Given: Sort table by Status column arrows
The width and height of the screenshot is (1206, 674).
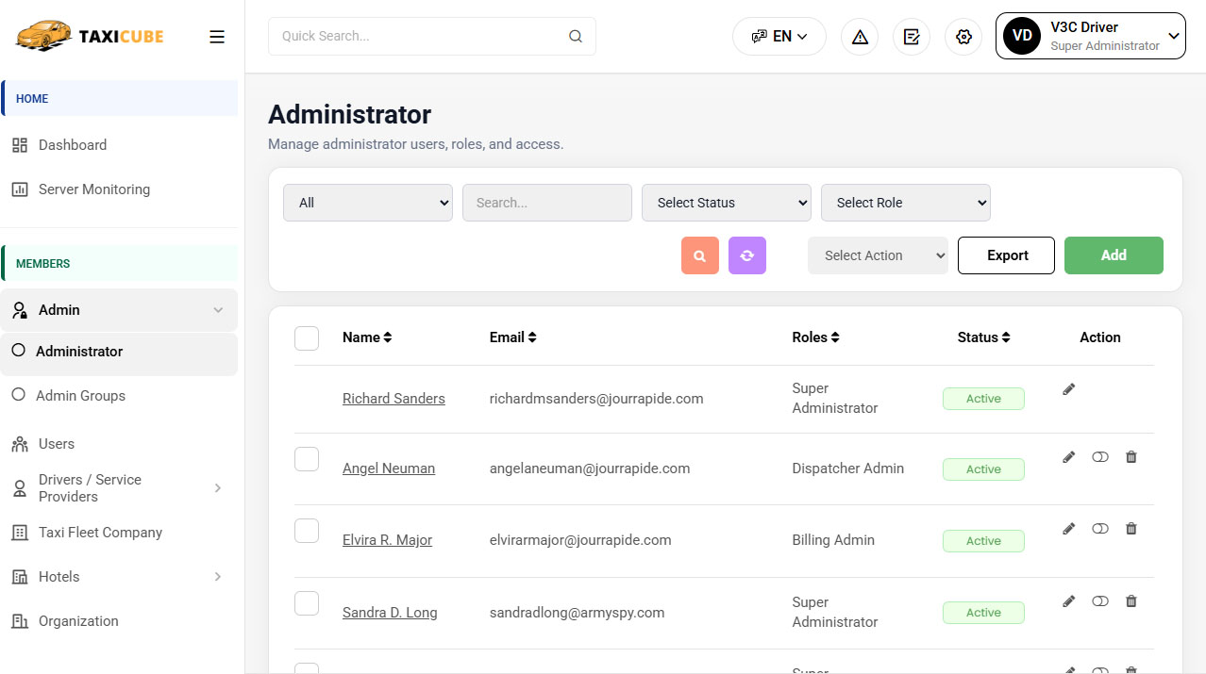Looking at the screenshot, I should pos(1006,337).
